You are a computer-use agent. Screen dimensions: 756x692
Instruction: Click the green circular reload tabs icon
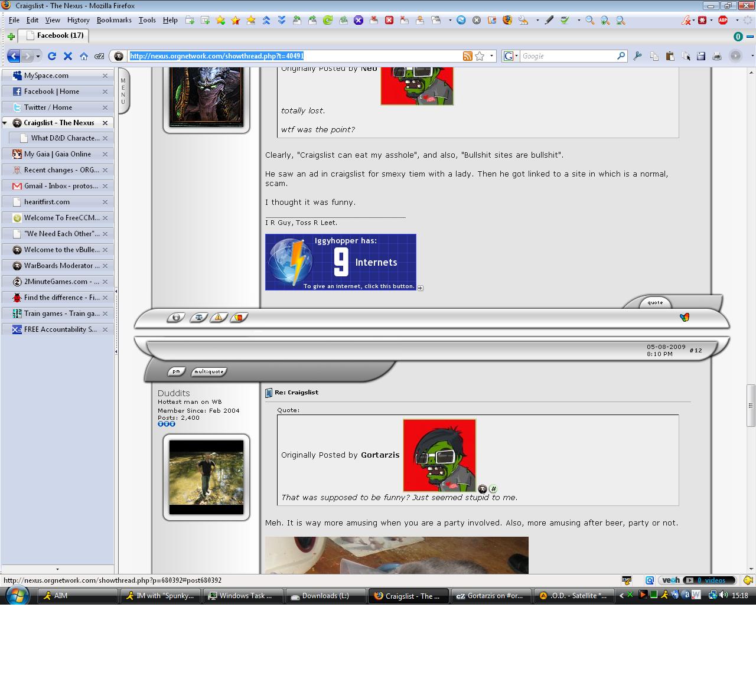[327, 20]
